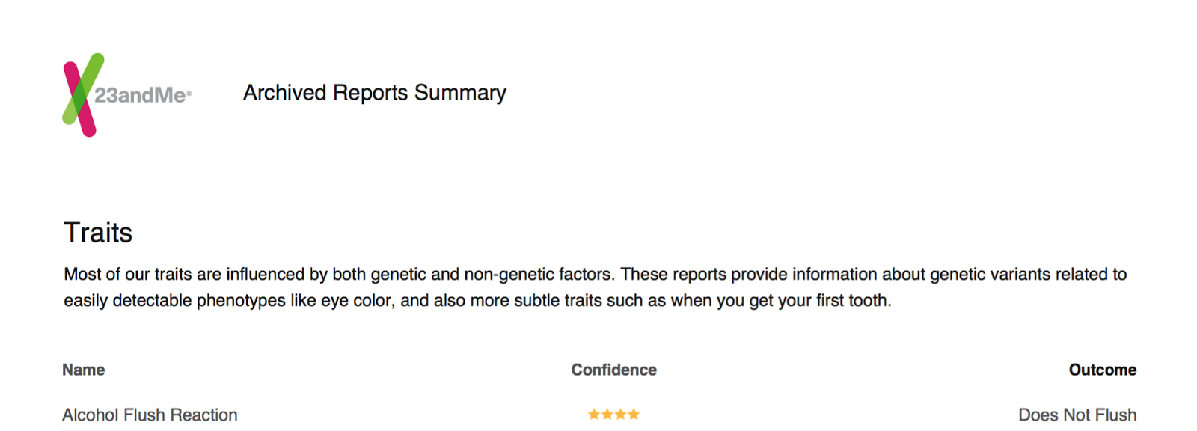
Task: Click the divider line below Alcohol Flush row
Action: point(599,429)
